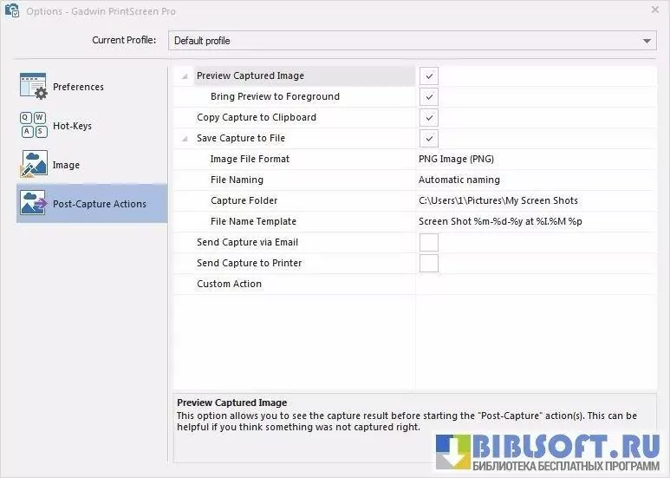Click the Gadwin PrintScreen title bar icon
This screenshot has height=478, width=670.
pos(12,10)
